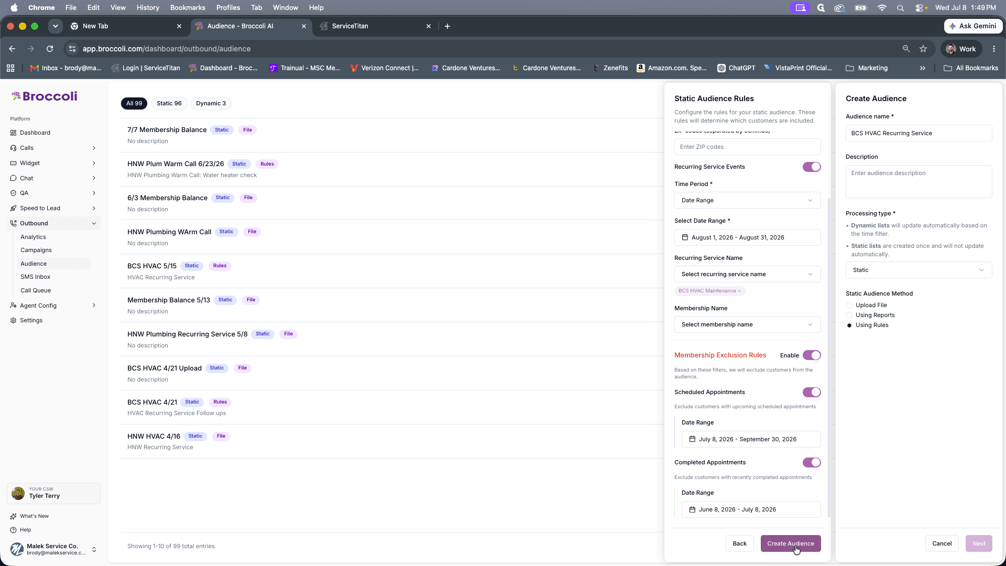Remove the BCS HVAC Maintenance tag
Screen dimensions: 1006x566
pyautogui.click(x=739, y=291)
